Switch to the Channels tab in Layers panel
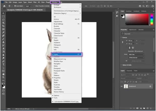Viewport: 156px width, 111px height. (129, 71)
